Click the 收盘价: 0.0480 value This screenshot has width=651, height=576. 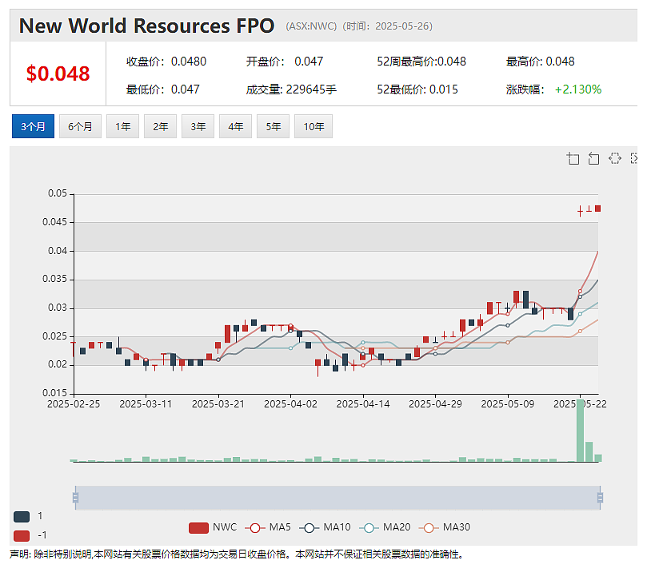pos(166,62)
